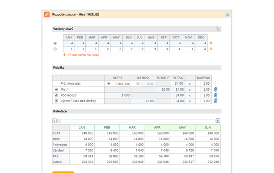The height and width of the screenshot is (173, 274).
Task: Edit the % TAX field for Podvedoucí
Action: (x=178, y=95)
